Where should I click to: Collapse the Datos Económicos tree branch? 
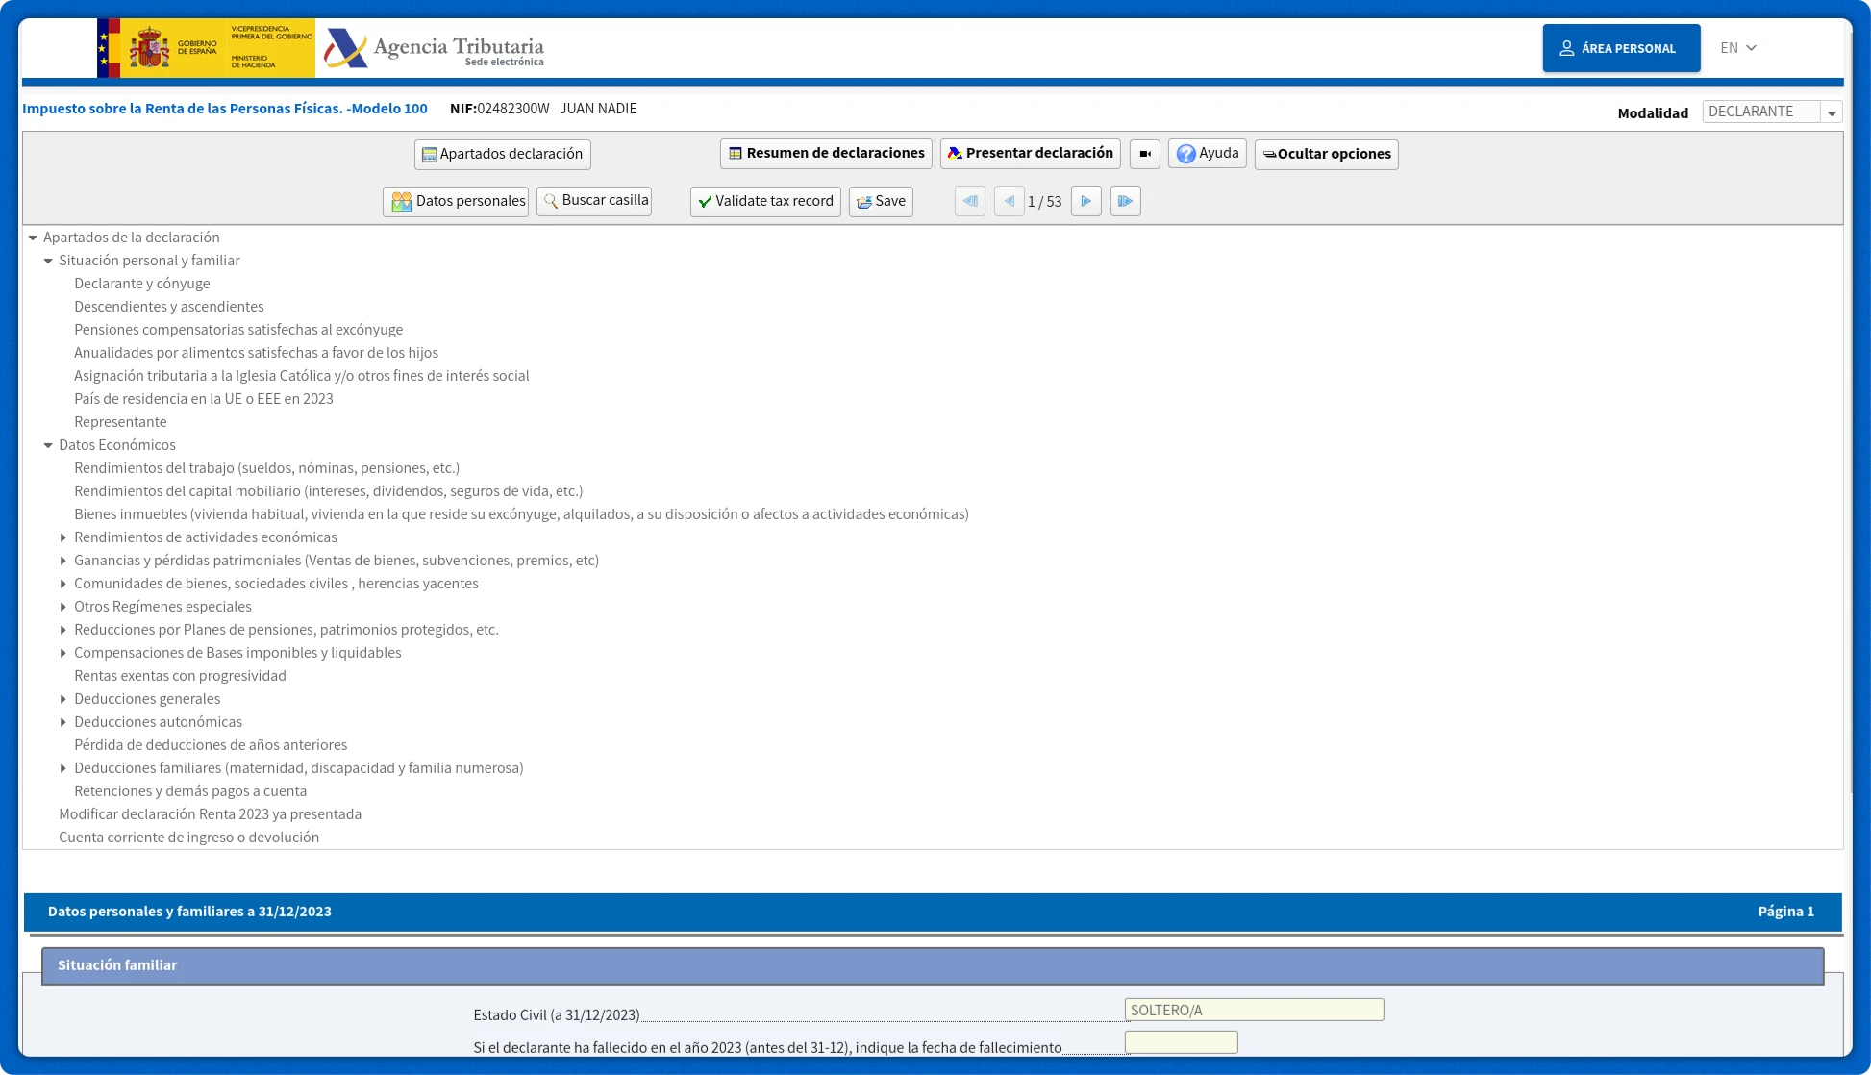click(x=49, y=445)
